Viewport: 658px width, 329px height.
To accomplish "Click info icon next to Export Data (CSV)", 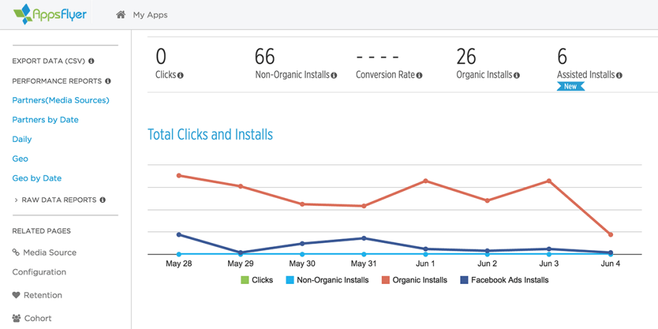I will click(x=91, y=61).
